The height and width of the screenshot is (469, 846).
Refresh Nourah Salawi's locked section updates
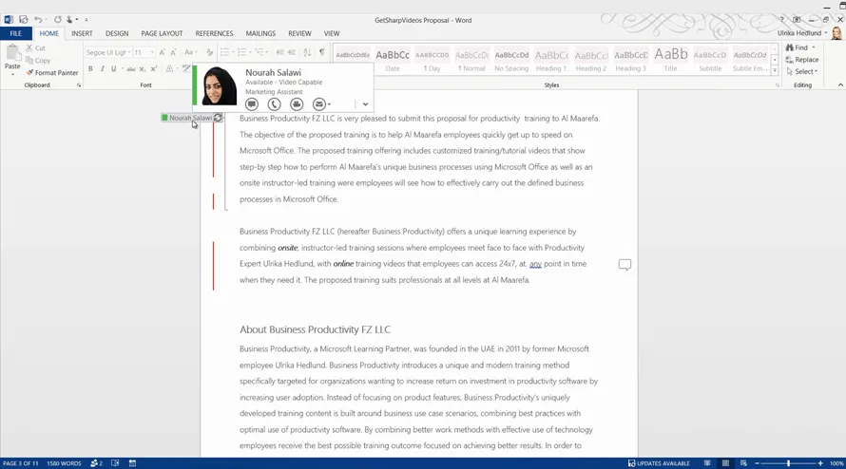pos(218,118)
